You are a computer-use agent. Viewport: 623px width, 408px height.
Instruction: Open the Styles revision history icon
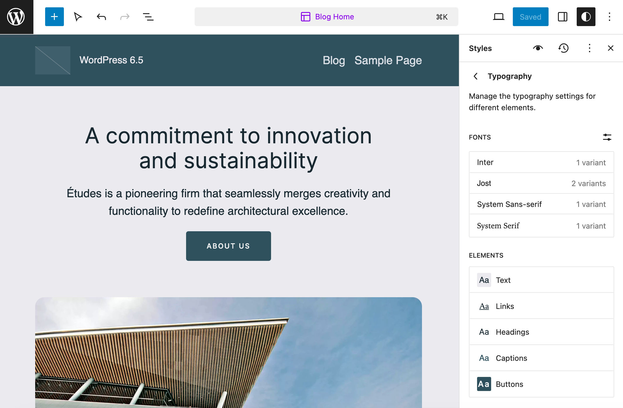(564, 48)
